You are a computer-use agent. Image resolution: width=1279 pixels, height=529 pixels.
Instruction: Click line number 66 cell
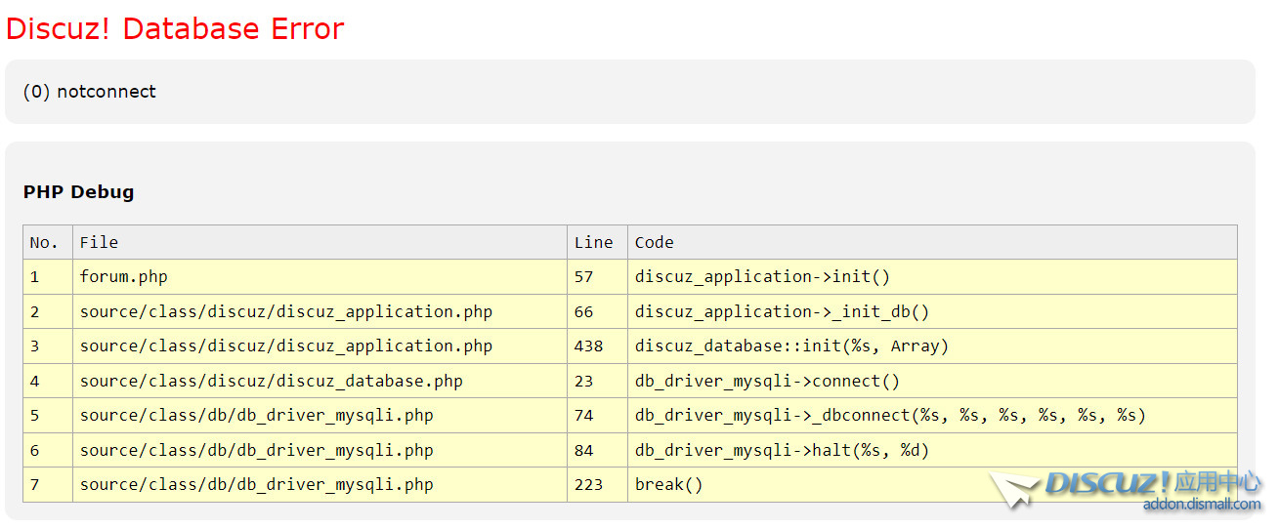(x=598, y=312)
